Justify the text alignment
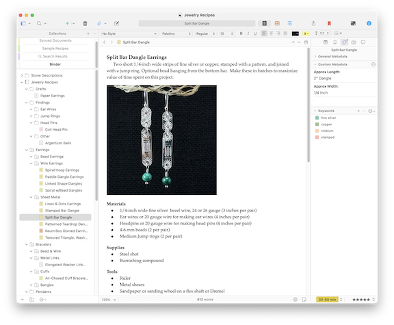The height and width of the screenshot is (325, 394). [x=285, y=34]
